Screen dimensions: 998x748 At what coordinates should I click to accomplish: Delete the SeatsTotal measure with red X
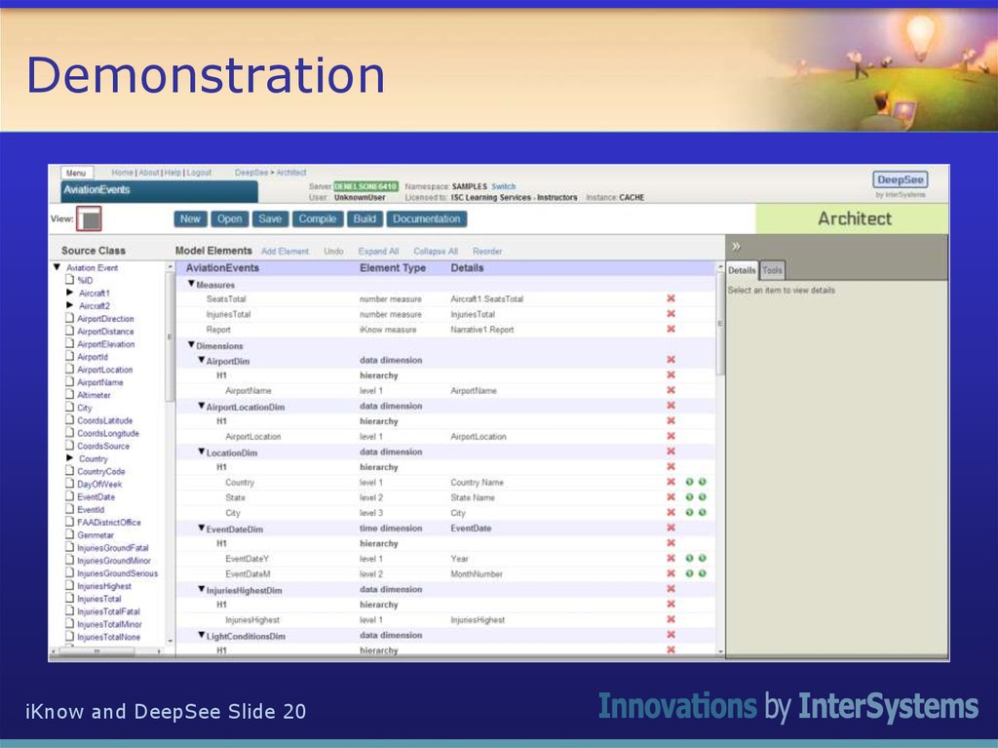[x=671, y=299]
